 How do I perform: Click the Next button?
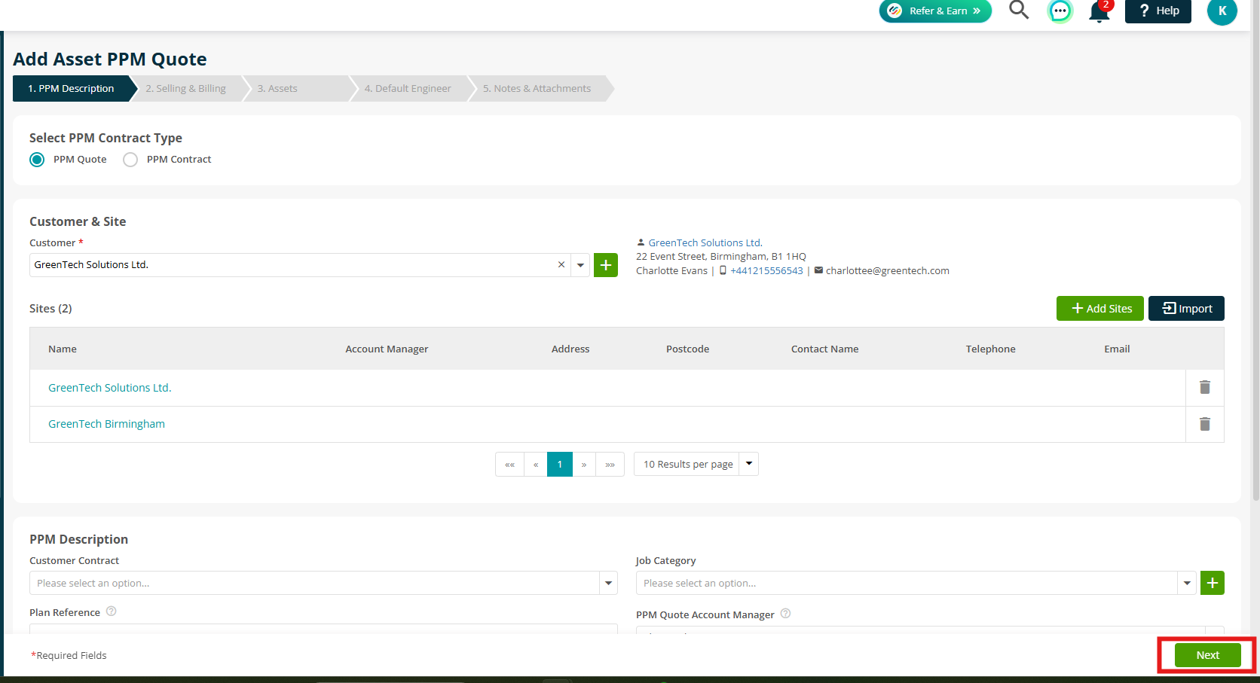(x=1208, y=655)
